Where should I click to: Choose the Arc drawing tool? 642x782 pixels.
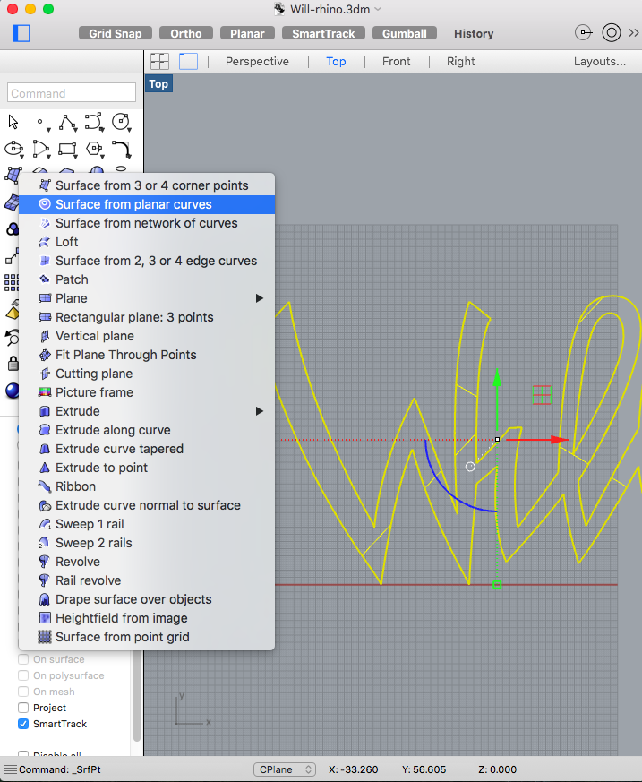click(41, 149)
